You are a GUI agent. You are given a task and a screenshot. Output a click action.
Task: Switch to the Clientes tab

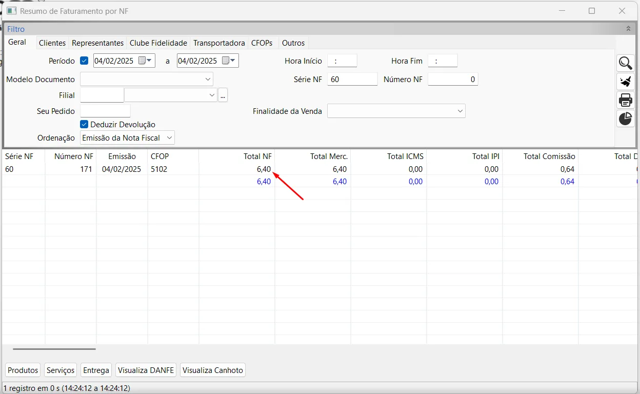(x=52, y=43)
